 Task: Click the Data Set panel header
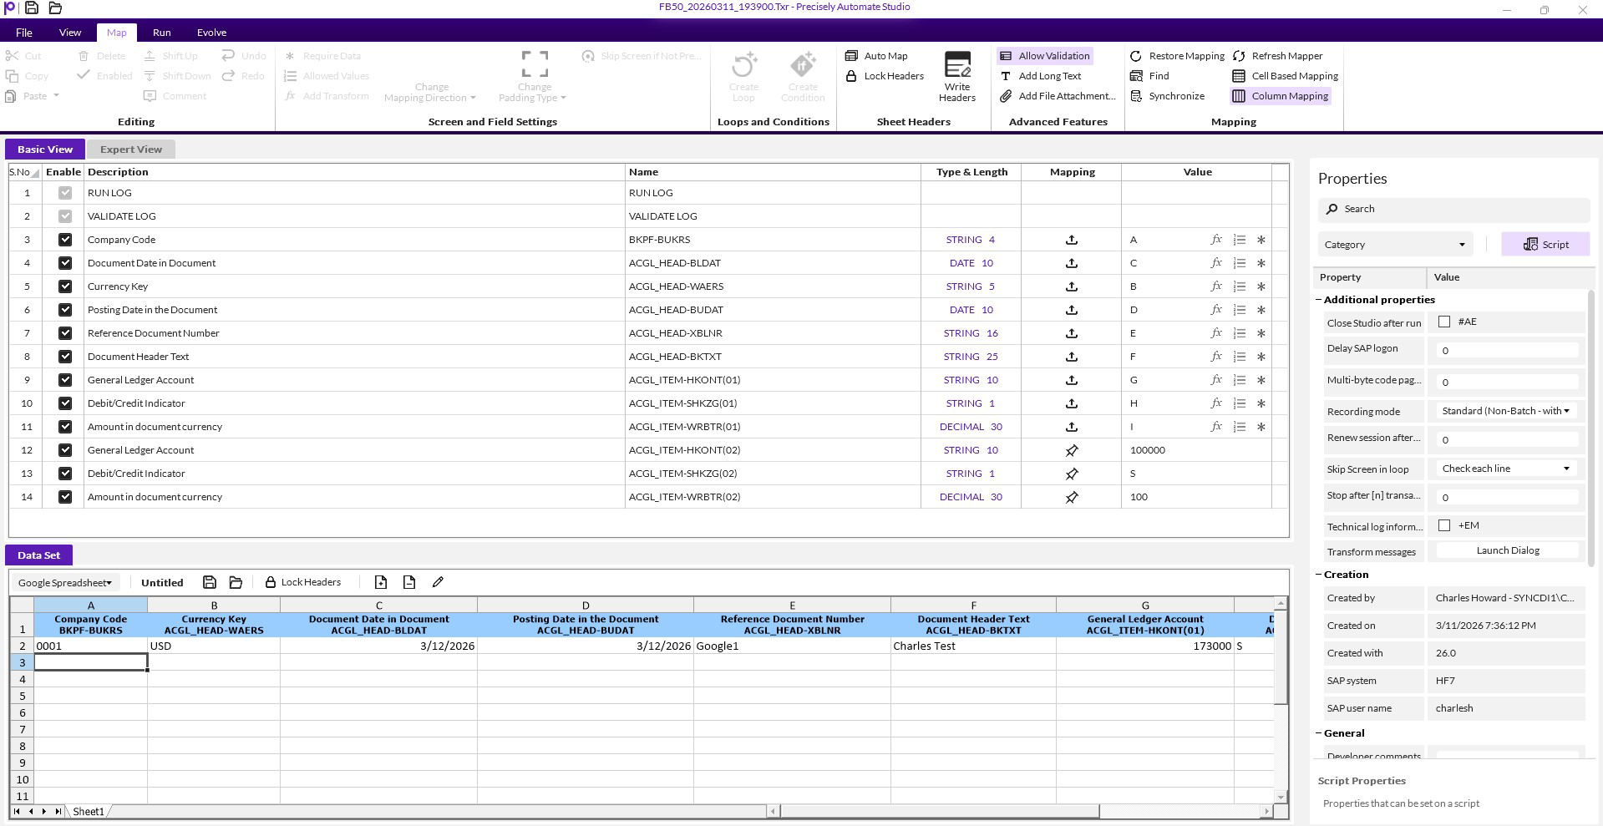39,555
